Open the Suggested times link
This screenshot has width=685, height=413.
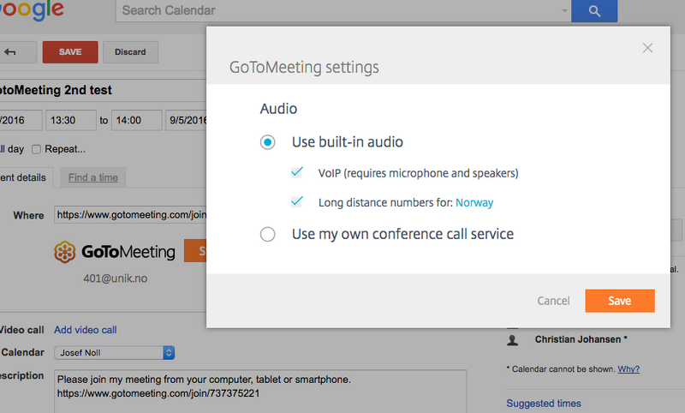[x=544, y=404]
